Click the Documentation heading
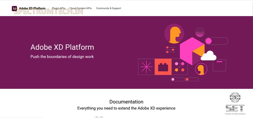 pyautogui.click(x=126, y=102)
